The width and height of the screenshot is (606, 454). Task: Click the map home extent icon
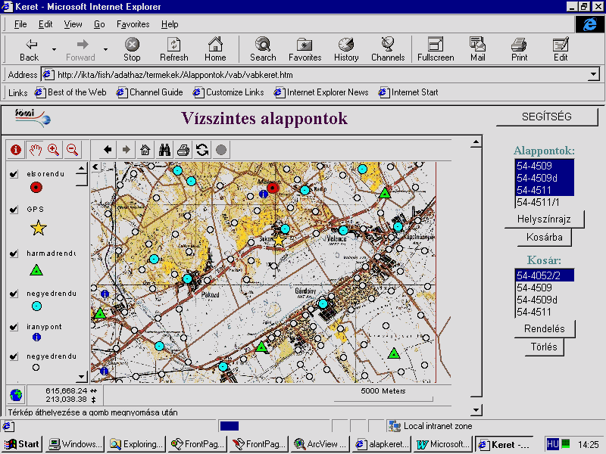pos(145,150)
